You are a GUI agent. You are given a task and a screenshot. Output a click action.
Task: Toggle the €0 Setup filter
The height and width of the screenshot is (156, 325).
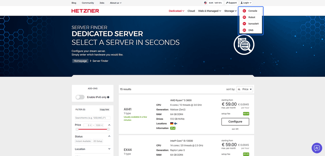98,141
